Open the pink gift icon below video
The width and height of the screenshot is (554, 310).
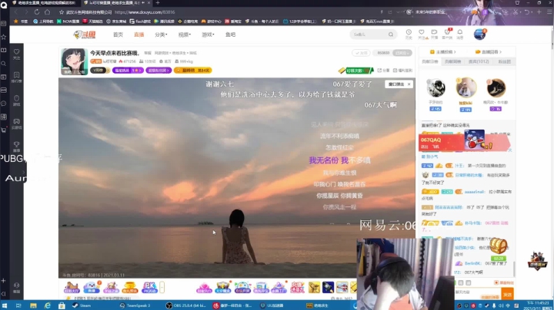coord(204,288)
